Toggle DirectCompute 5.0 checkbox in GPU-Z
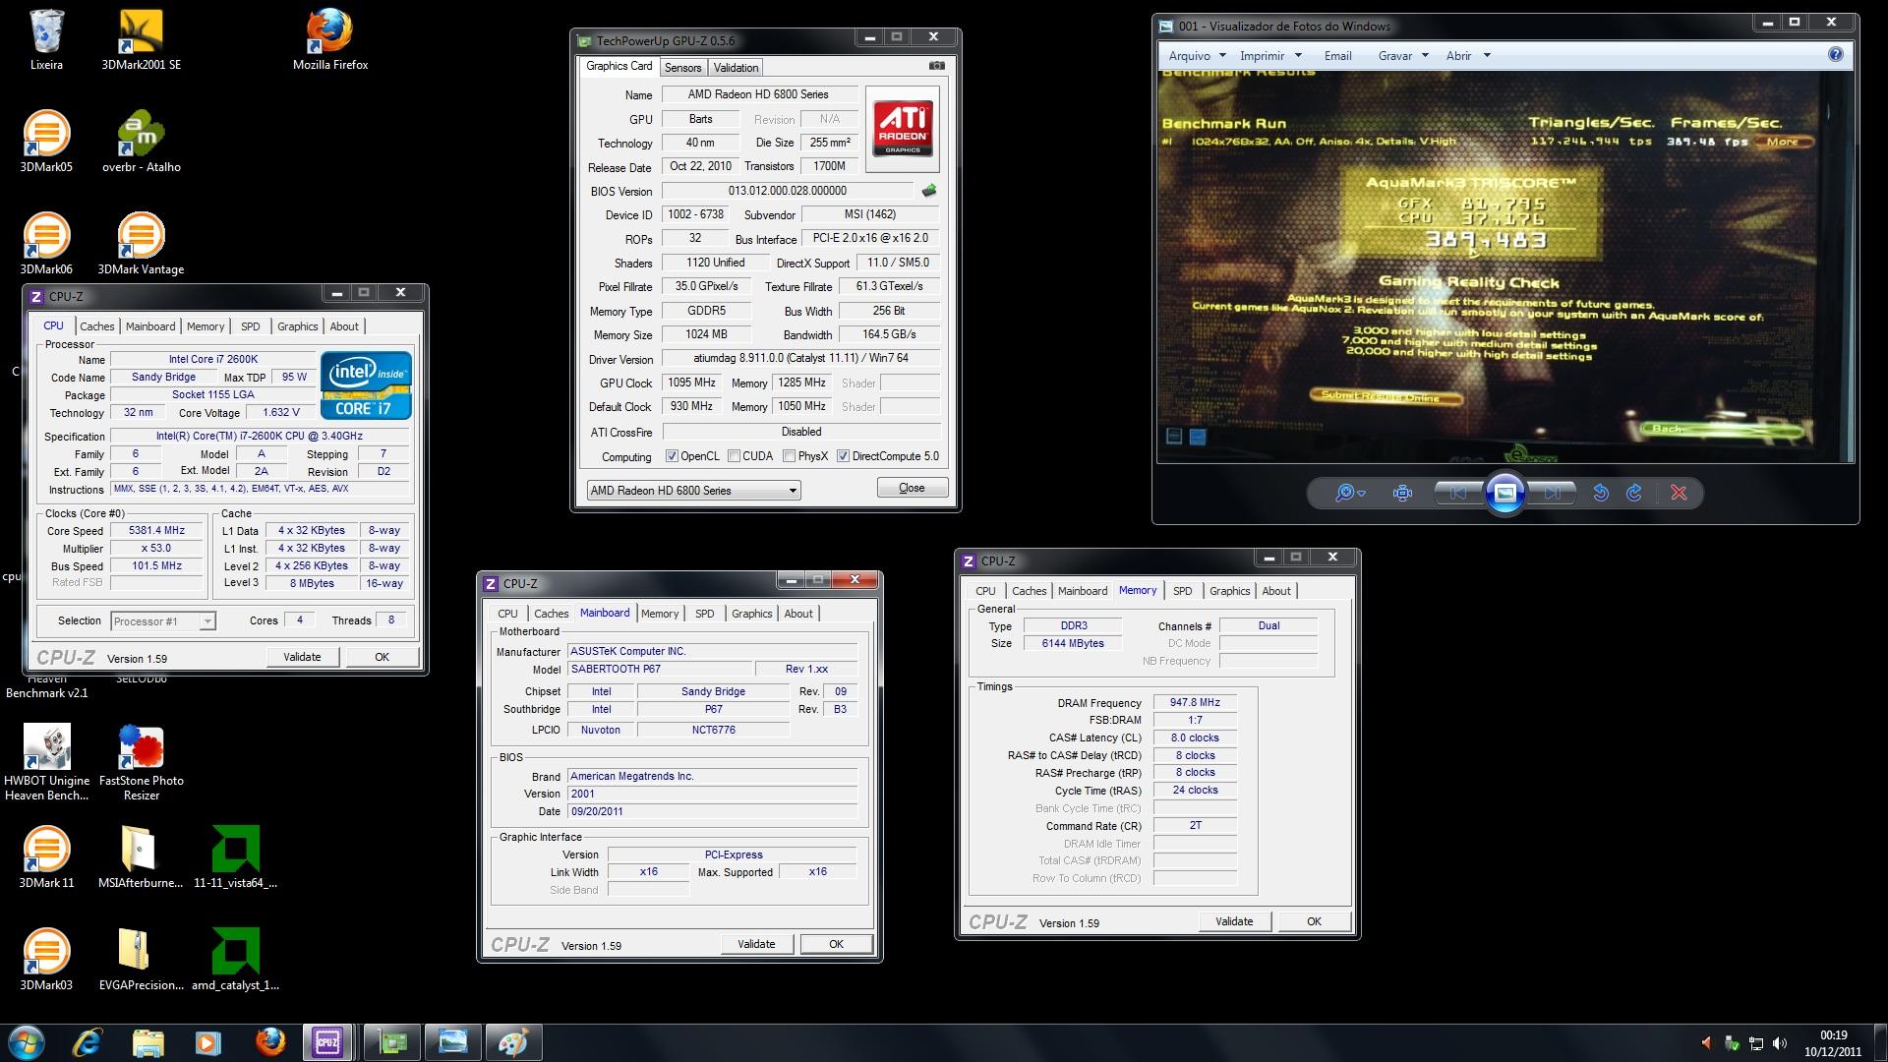Image resolution: width=1888 pixels, height=1062 pixels. pyautogui.click(x=843, y=456)
